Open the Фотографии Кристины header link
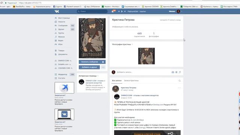Image resolution: width=240 pixels, height=135 pixels. click(121, 44)
